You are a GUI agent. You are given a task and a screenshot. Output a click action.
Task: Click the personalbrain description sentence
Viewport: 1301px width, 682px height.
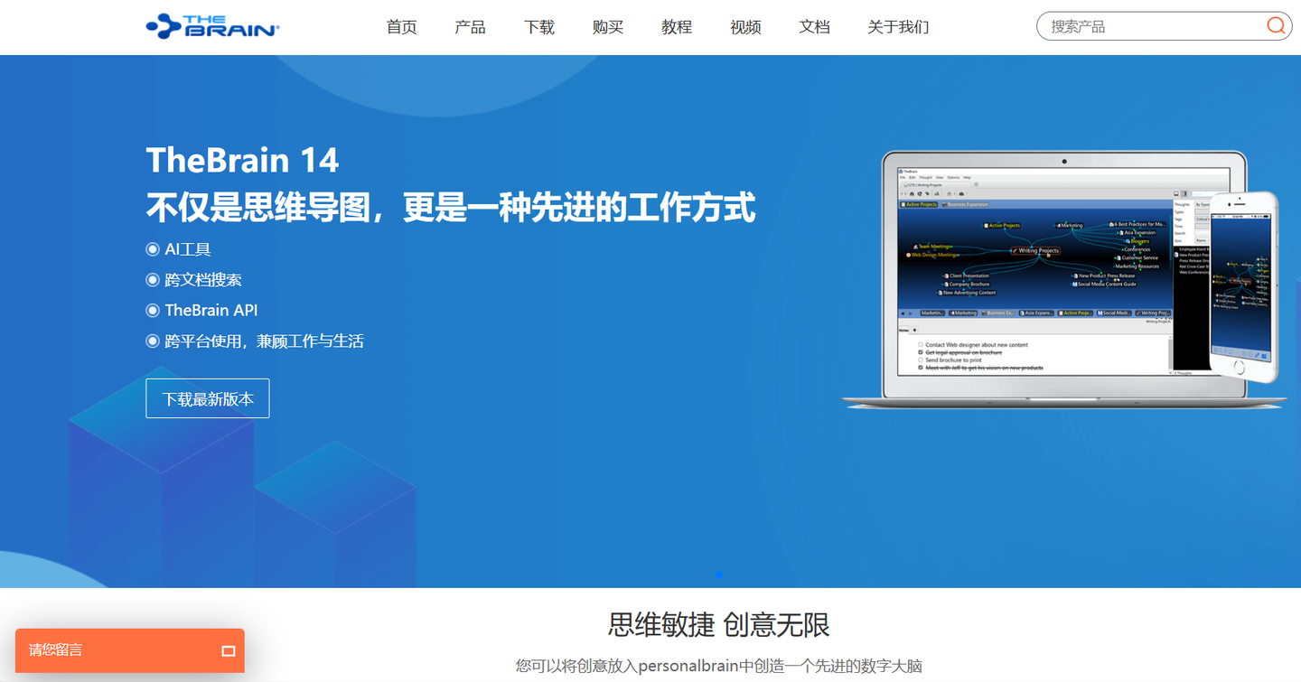(x=719, y=667)
